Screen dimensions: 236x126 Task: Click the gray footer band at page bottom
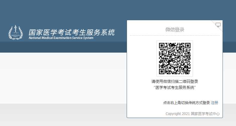(60, 115)
